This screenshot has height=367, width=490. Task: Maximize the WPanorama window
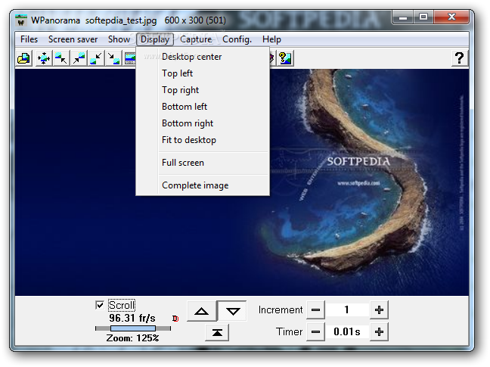[423, 17]
